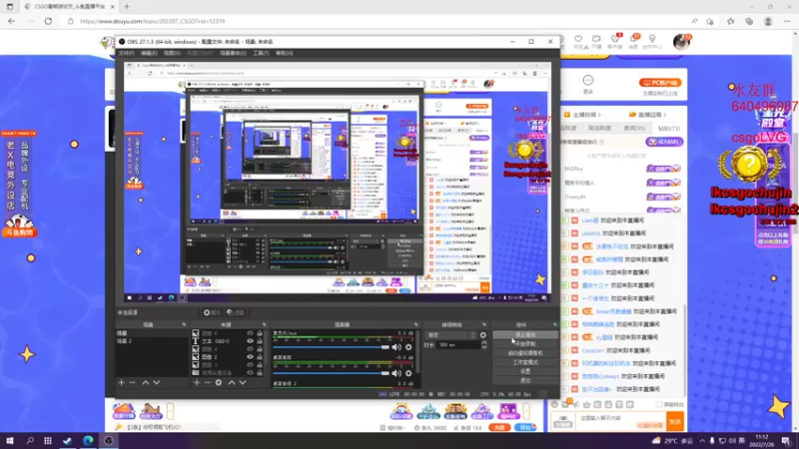799x449 pixels.
Task: Open the OBS 工具(T) menu
Action: 261,53
